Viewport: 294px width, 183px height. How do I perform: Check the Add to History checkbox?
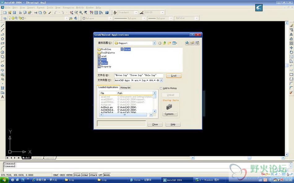click(x=161, y=88)
